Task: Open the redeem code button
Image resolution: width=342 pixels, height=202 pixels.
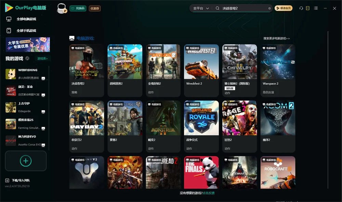Action: [x=78, y=8]
